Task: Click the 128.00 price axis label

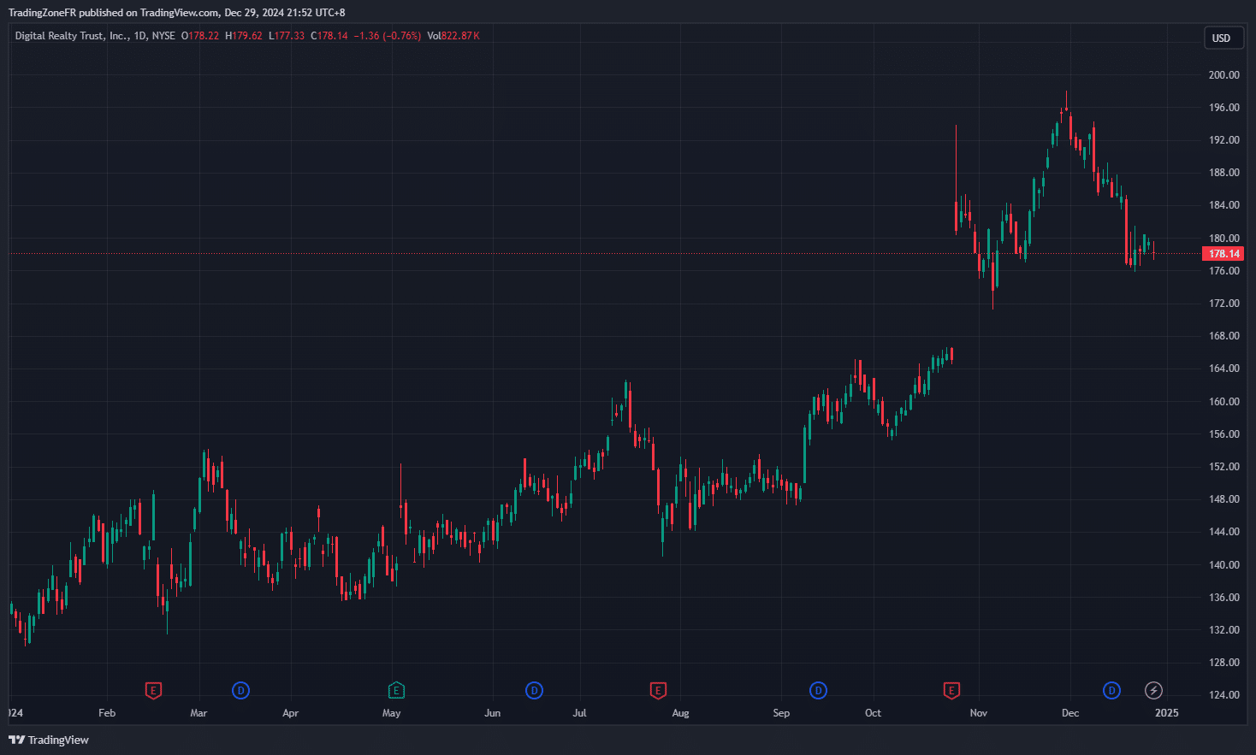Action: click(x=1223, y=663)
